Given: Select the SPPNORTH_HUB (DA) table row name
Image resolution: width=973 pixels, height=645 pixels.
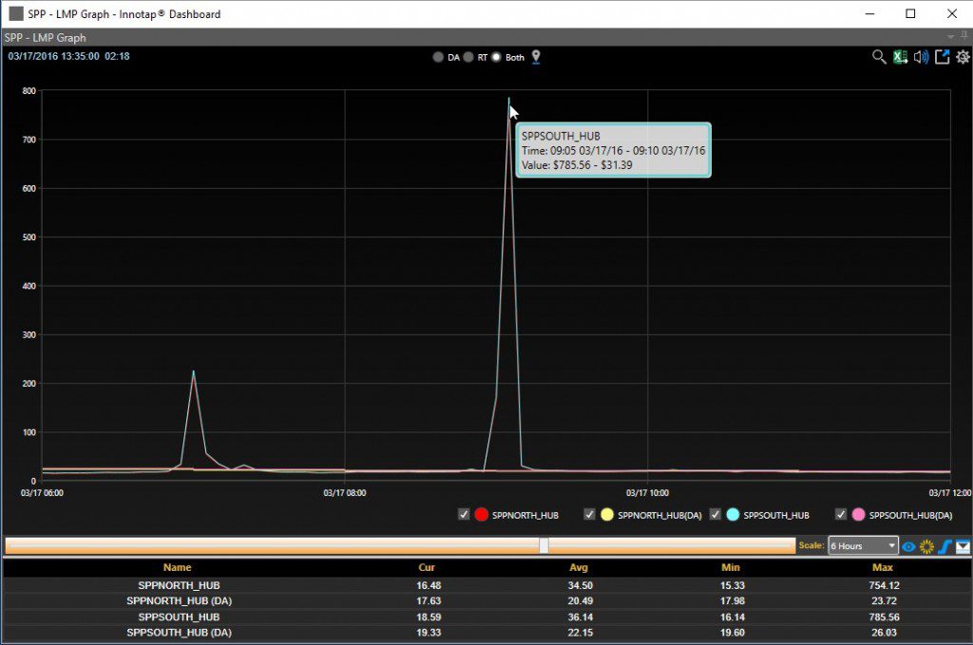Looking at the screenshot, I should tap(179, 601).
